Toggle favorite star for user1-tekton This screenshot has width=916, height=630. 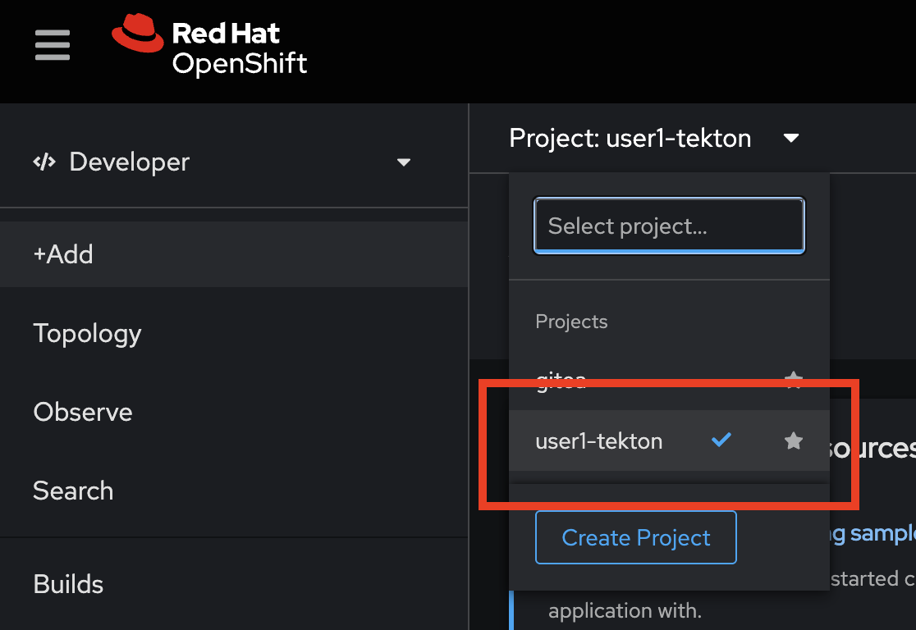(x=793, y=441)
